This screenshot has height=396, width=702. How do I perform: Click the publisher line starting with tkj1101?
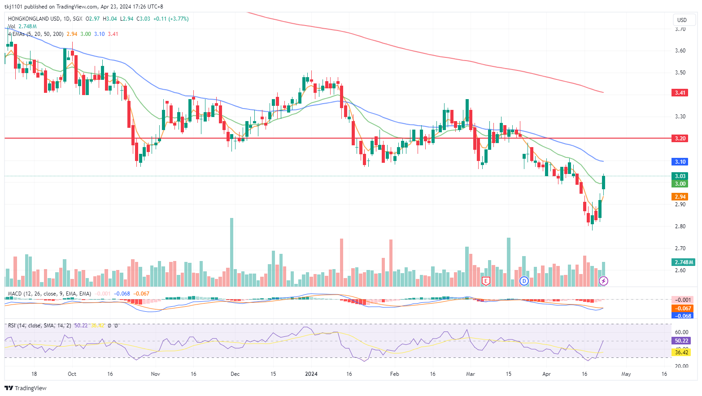click(84, 7)
